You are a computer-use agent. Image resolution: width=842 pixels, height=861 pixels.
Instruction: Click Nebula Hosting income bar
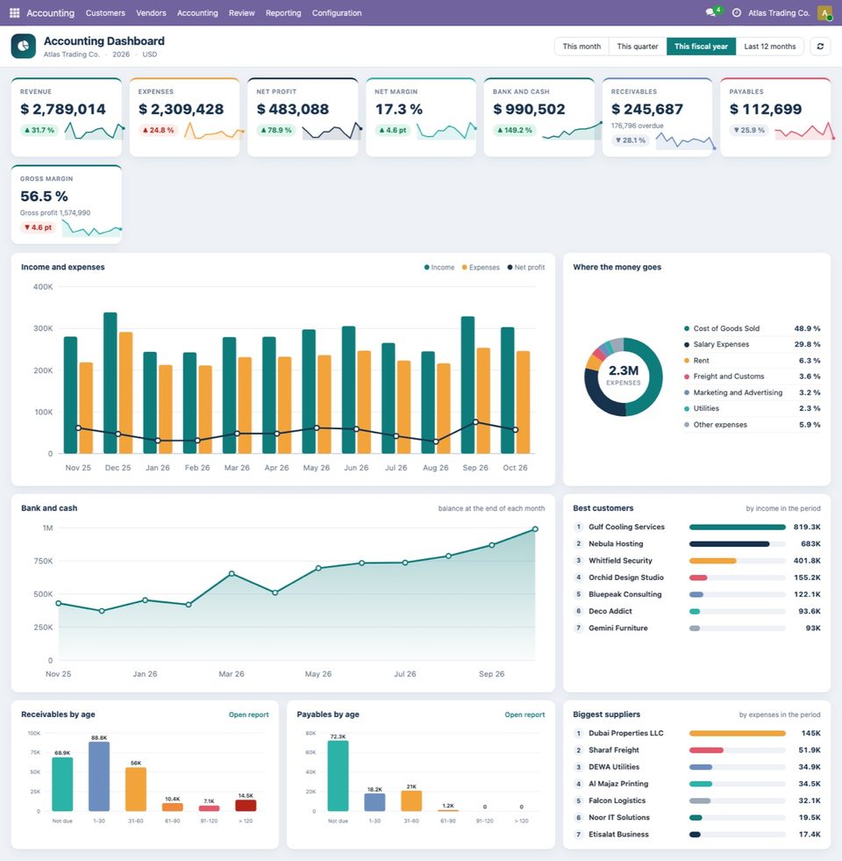[729, 544]
